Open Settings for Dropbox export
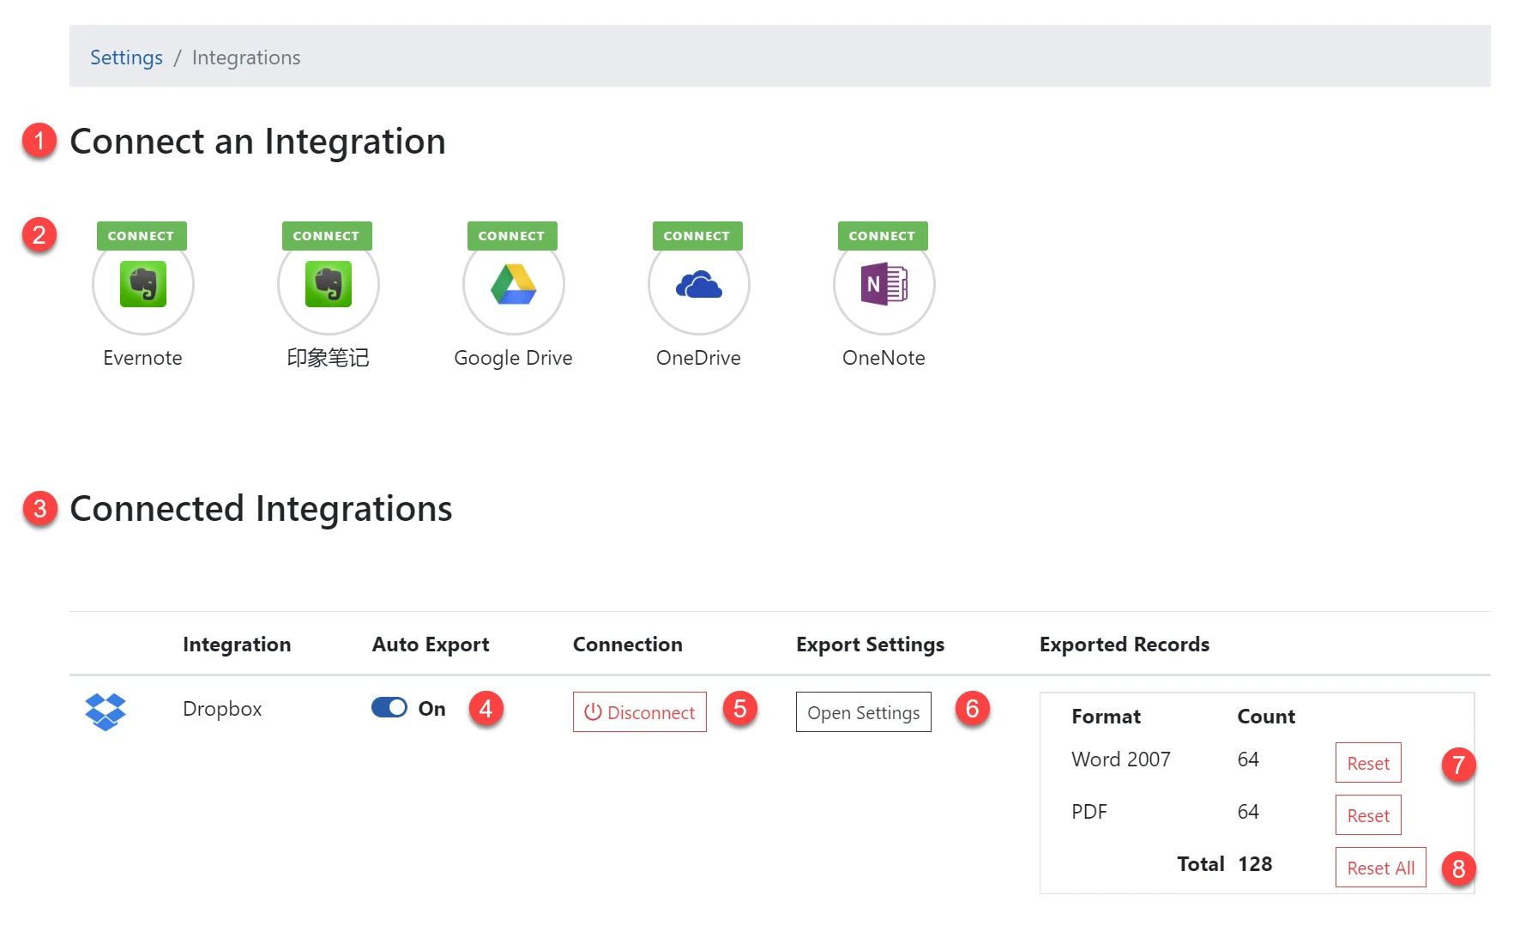The width and height of the screenshot is (1532, 950). [x=864, y=712]
